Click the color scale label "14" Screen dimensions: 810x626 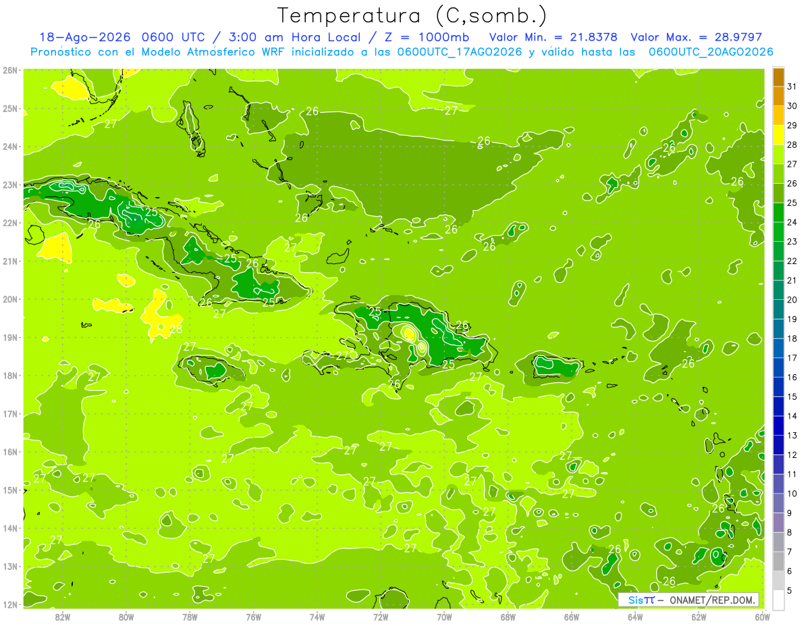point(792,416)
